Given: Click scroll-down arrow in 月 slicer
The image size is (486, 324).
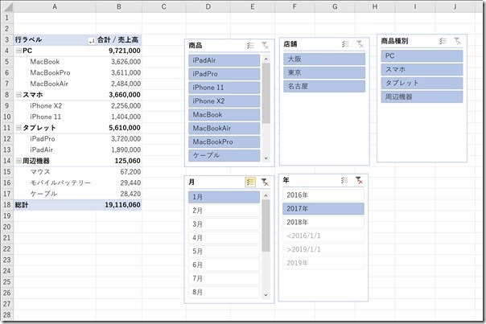Looking at the screenshot, I should tap(266, 295).
